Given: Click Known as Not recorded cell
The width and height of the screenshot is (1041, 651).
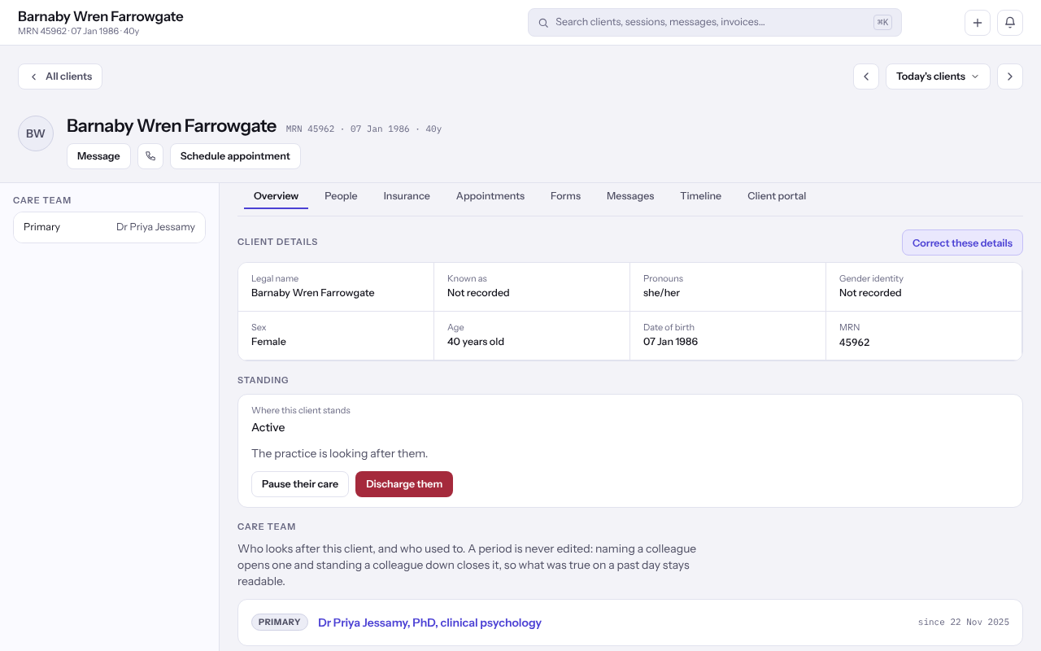Looking at the screenshot, I should coord(532,286).
